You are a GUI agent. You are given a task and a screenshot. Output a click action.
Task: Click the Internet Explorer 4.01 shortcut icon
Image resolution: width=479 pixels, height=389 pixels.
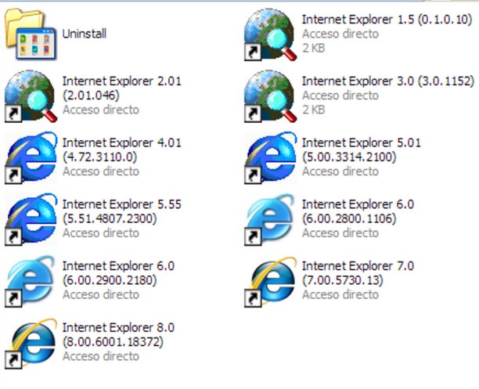pos(31,157)
